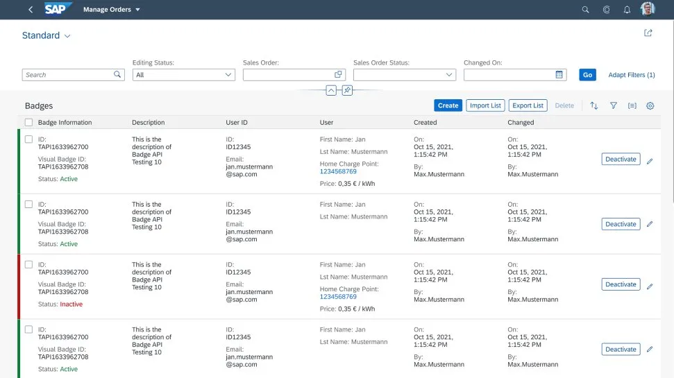Image resolution: width=674 pixels, height=378 pixels.
Task: Open search in the top header bar
Action: pyautogui.click(x=585, y=10)
